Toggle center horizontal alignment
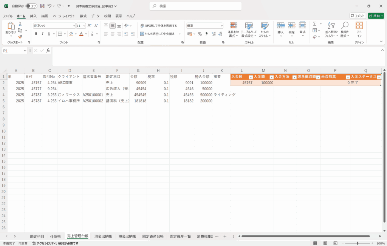Image resolution: width=387 pixels, height=246 pixels. click(x=113, y=34)
